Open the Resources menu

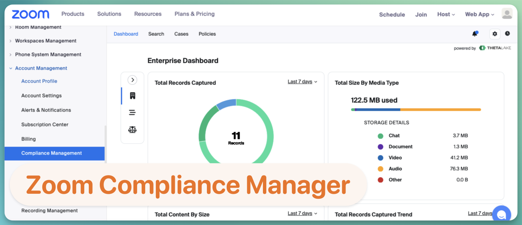click(x=148, y=14)
